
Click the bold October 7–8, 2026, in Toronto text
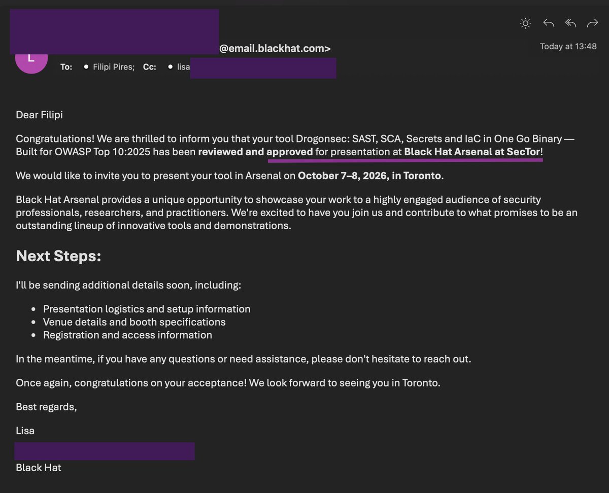tap(370, 176)
